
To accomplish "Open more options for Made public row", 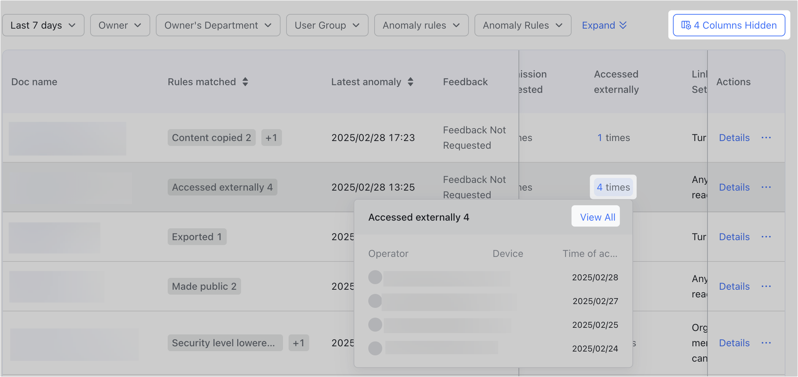I will click(766, 286).
